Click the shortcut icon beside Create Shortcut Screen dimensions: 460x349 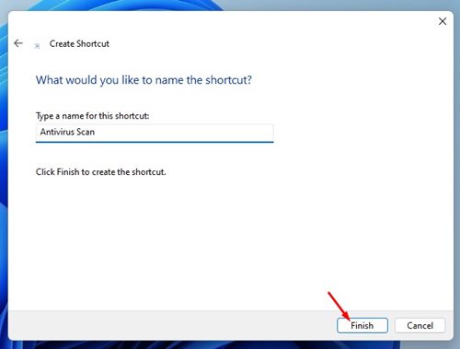pos(37,46)
